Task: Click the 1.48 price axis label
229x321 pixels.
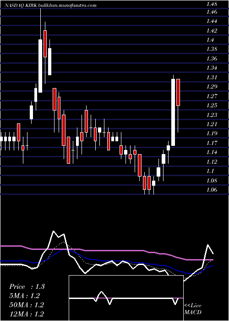Action: (x=212, y=4)
